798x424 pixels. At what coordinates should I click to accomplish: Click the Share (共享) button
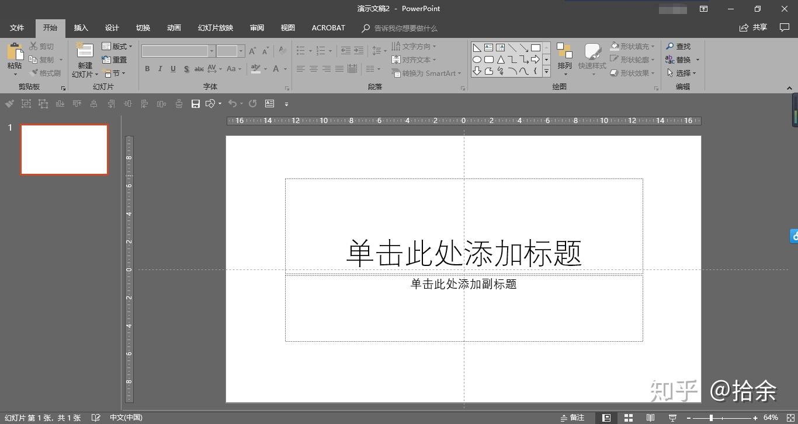click(753, 27)
